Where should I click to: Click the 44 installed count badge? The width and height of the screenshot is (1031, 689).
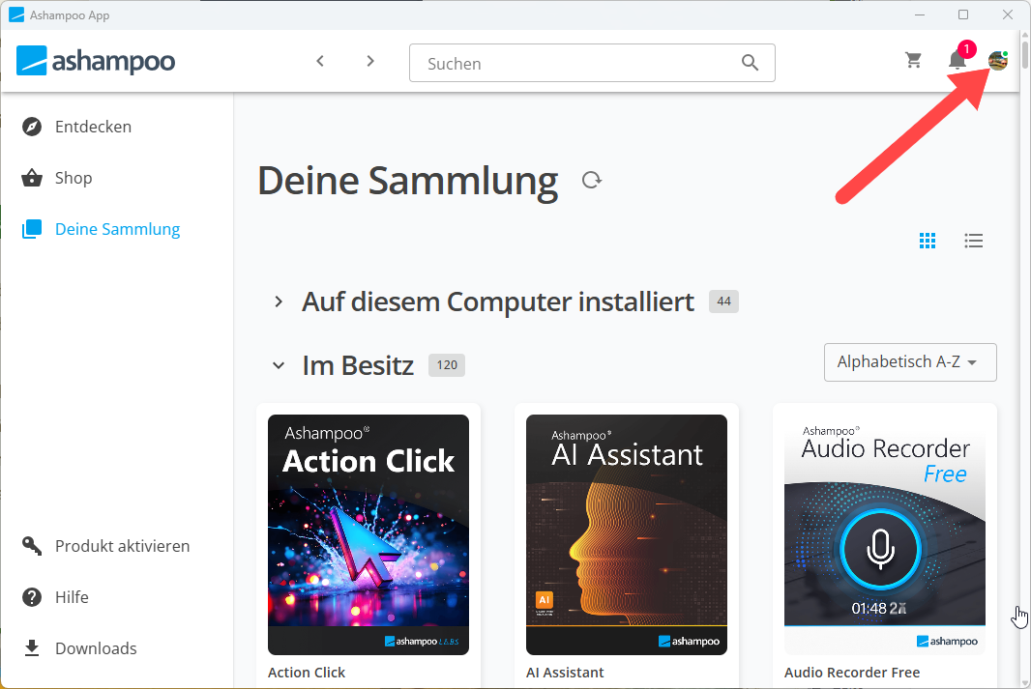click(x=723, y=301)
